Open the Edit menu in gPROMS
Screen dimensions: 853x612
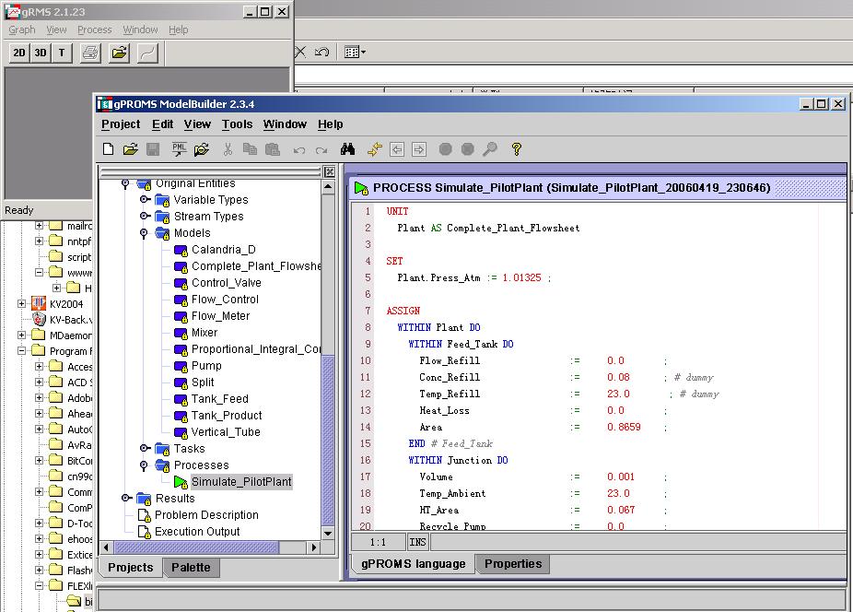pos(163,124)
